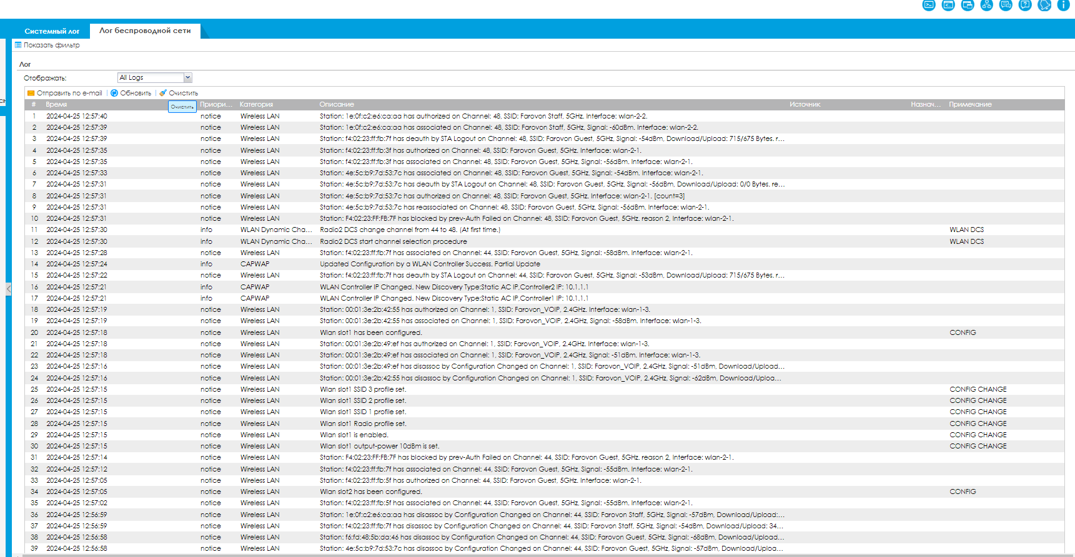Open the forum chat bubbles icon

(x=1006, y=6)
